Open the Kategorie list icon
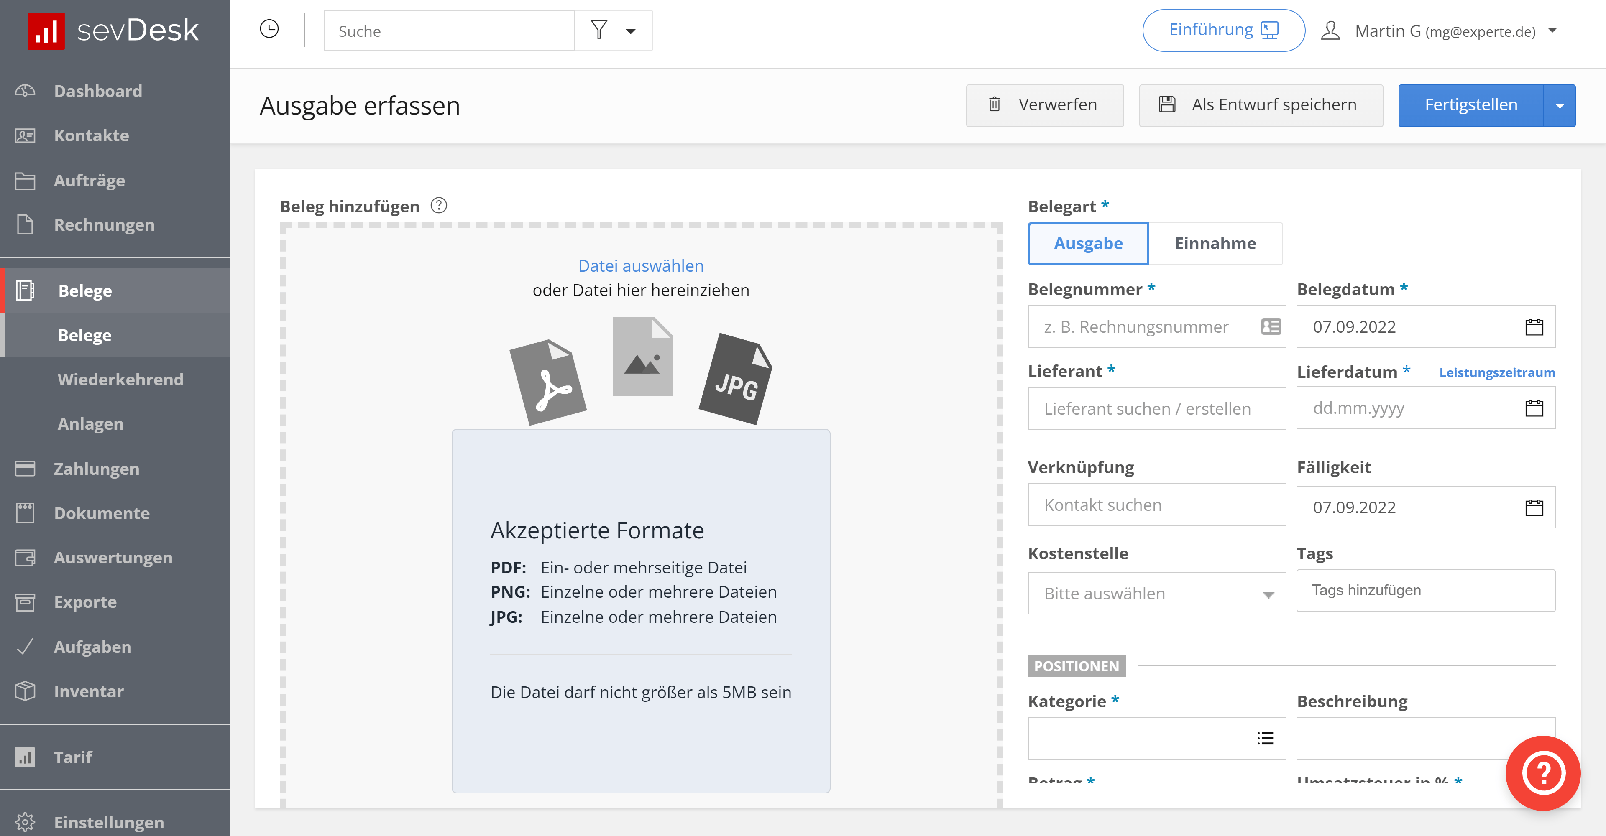This screenshot has width=1606, height=836. [x=1265, y=738]
